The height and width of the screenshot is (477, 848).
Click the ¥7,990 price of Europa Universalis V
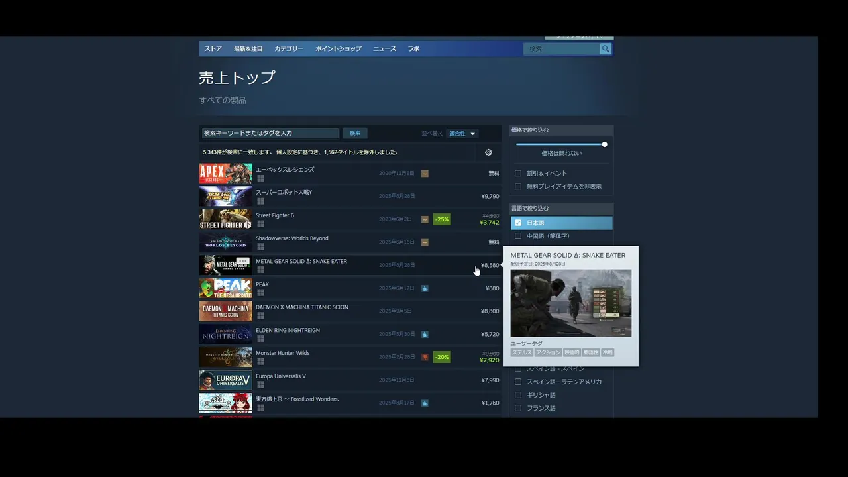[490, 380]
